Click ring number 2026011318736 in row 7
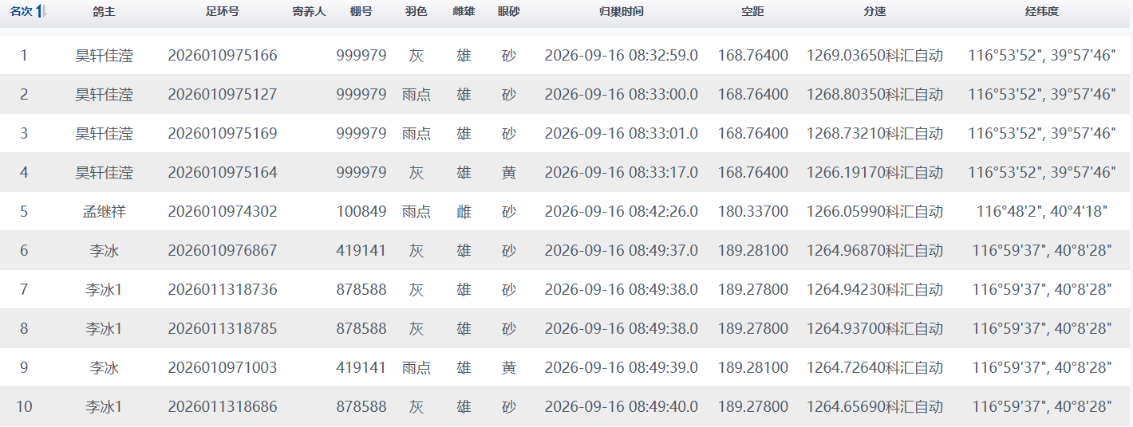Viewport: 1133px width, 427px height. tap(223, 290)
